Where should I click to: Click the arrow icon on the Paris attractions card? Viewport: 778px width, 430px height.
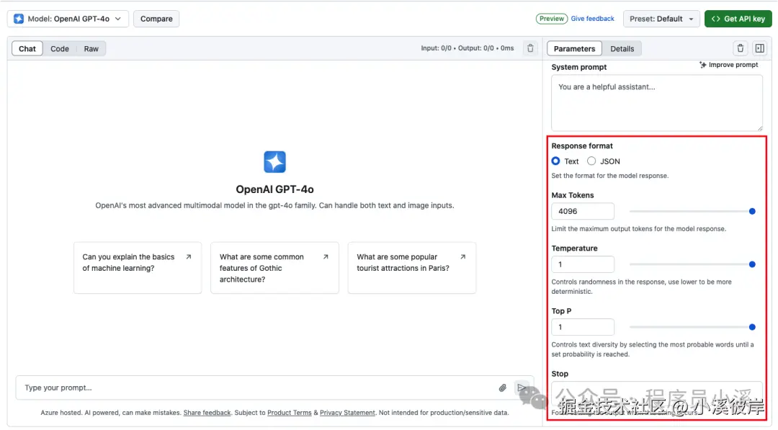tap(462, 257)
